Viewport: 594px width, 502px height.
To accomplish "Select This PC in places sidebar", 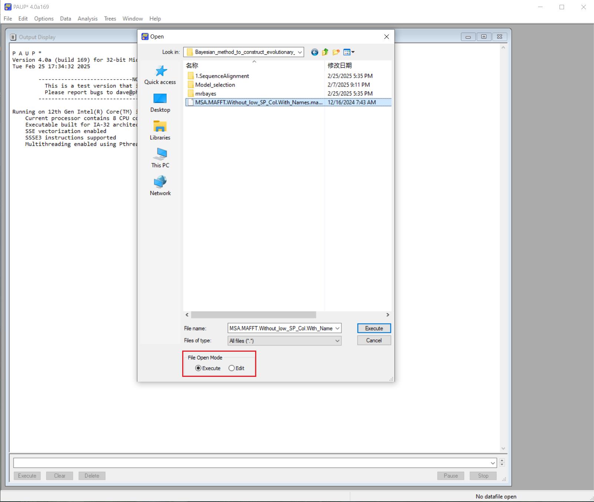I will pos(160,158).
